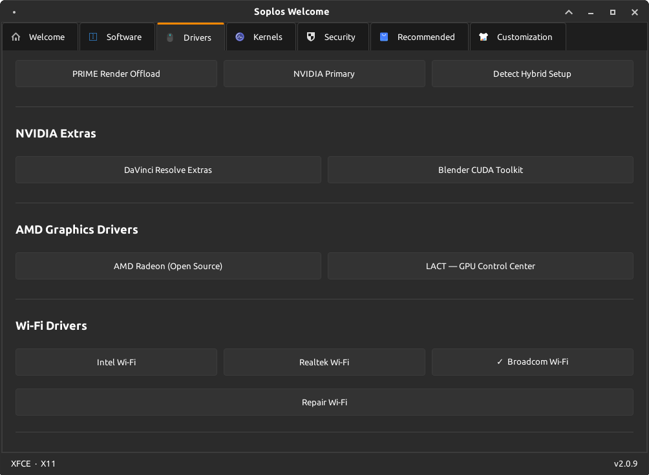Install AMD Radeon (Open Source) driver
Viewport: 649px width, 475px height.
[168, 266]
